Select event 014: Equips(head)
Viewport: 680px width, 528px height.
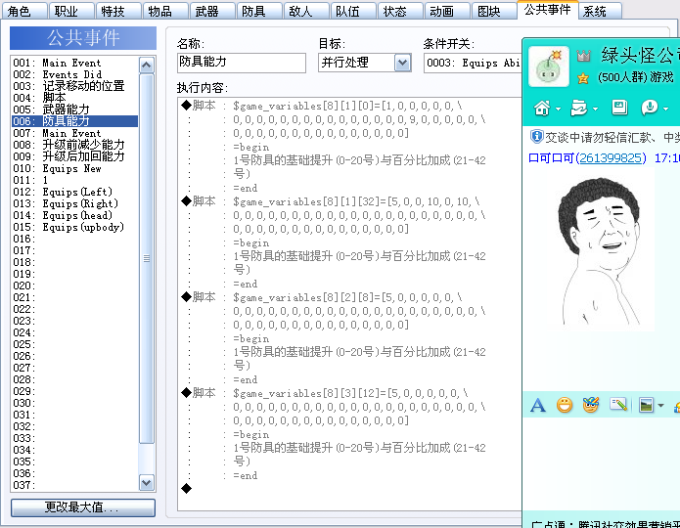[x=74, y=215]
